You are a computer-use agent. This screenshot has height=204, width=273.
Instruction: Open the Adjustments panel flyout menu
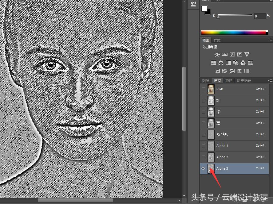click(x=270, y=40)
